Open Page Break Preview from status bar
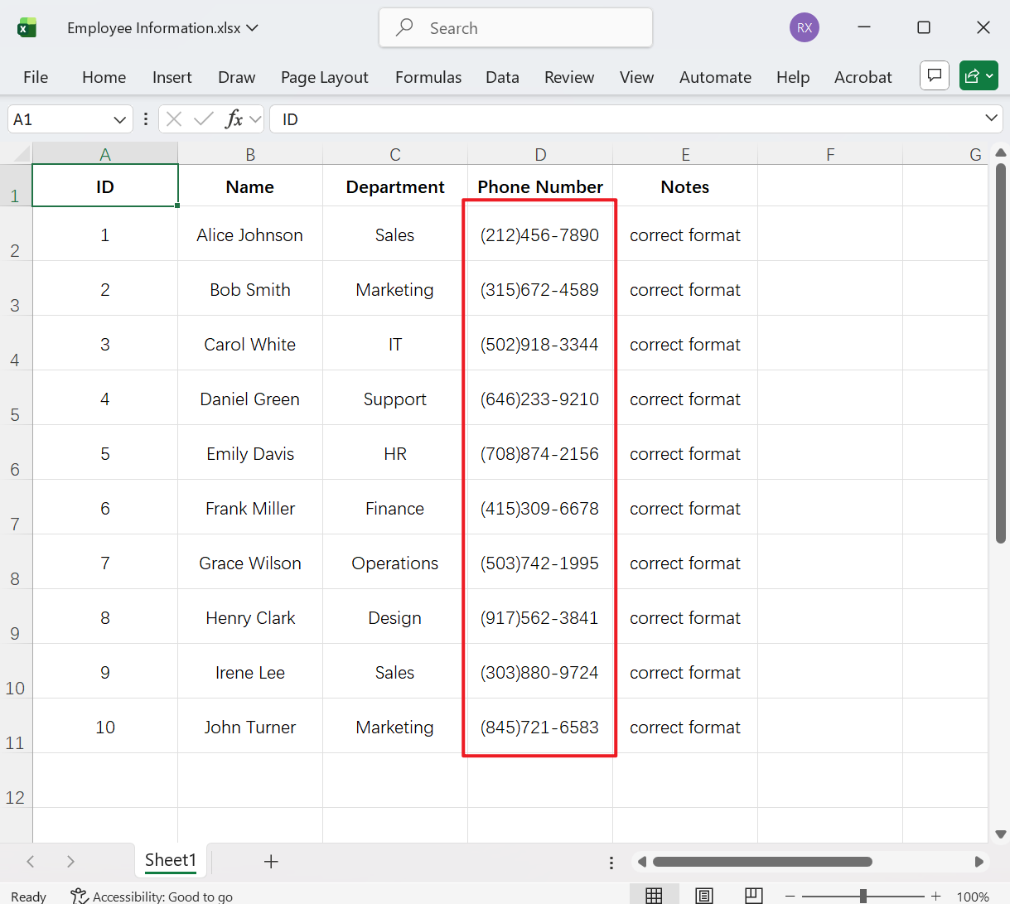Screen dimensions: 1010x904 coord(753,895)
